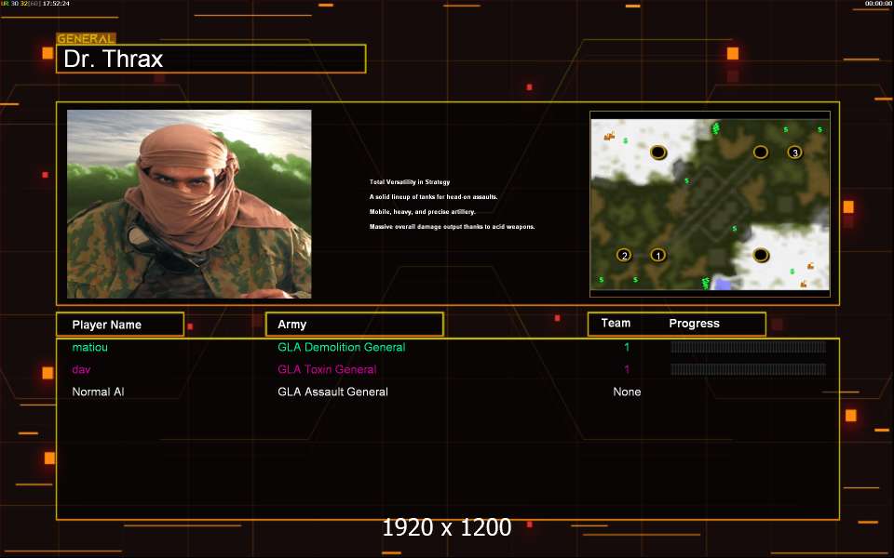Click start position marker 3 on minimap

[794, 153]
